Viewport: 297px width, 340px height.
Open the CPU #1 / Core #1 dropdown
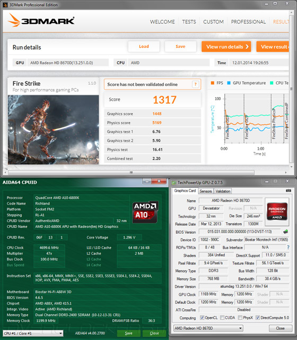(x=33, y=333)
